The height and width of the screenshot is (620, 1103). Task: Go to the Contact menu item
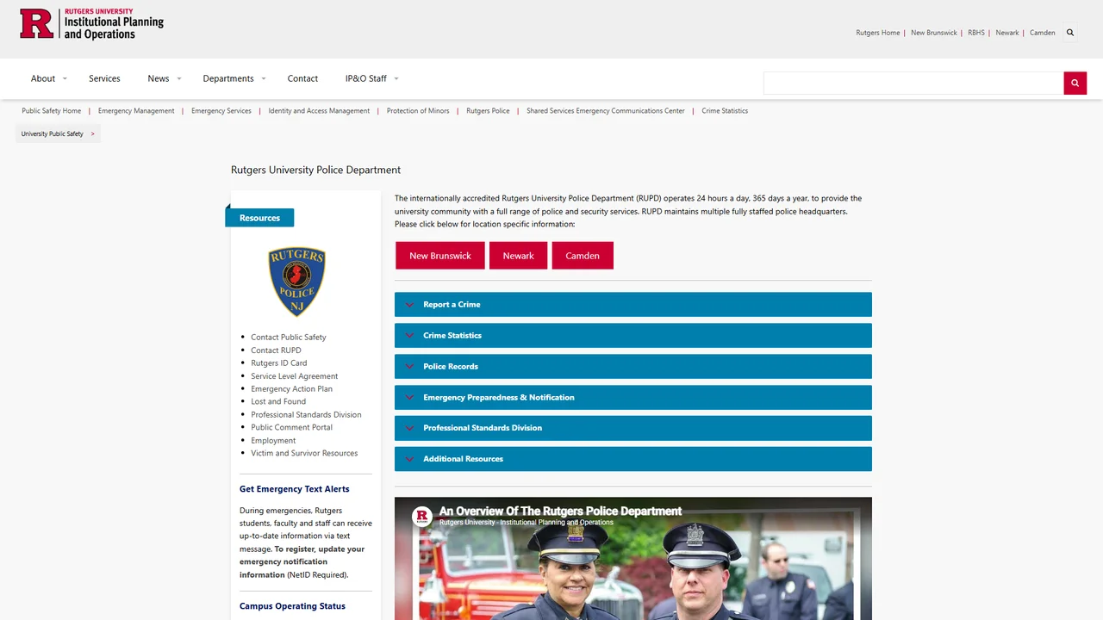coord(302,78)
